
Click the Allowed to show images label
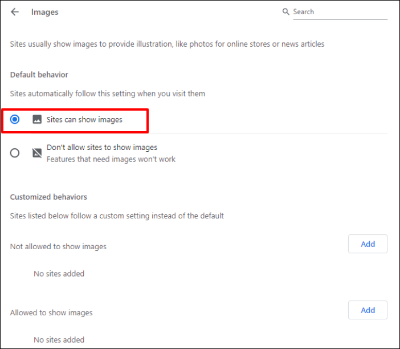(x=51, y=313)
